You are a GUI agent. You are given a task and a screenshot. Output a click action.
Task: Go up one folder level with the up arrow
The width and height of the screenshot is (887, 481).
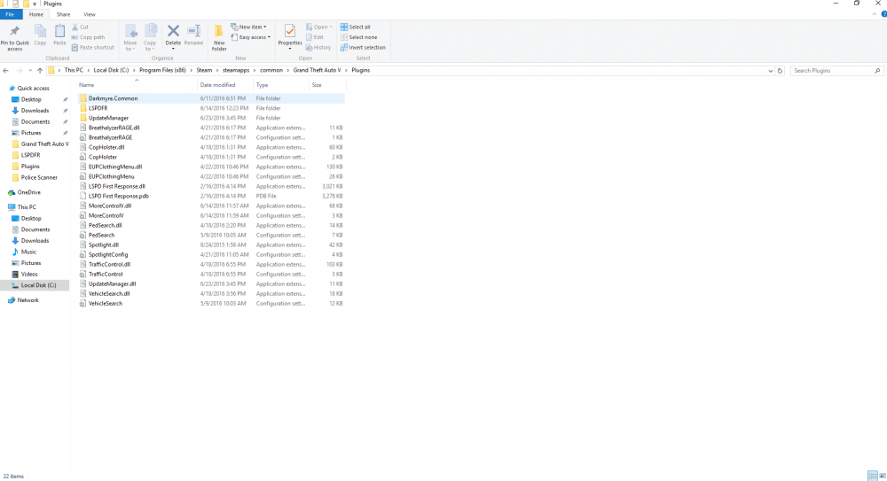click(x=40, y=71)
